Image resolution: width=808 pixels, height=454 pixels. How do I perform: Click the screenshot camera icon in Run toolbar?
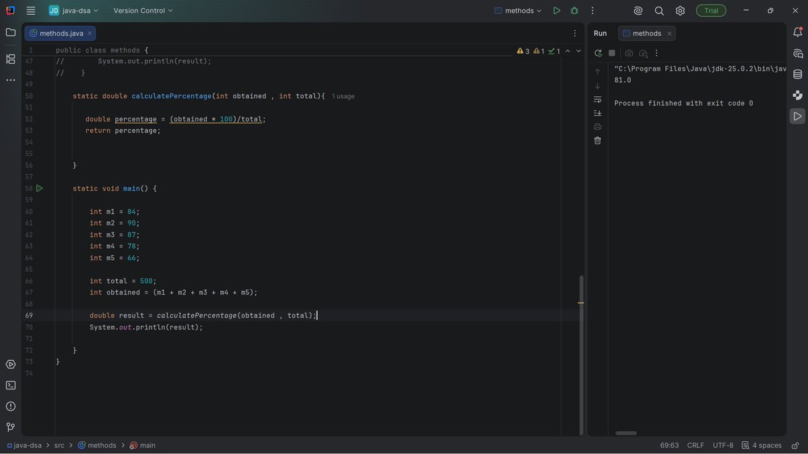(x=629, y=53)
